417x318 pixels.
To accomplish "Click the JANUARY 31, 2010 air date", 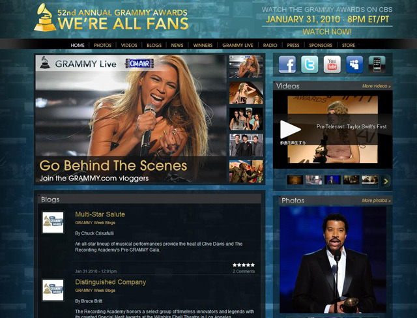I will [327, 20].
